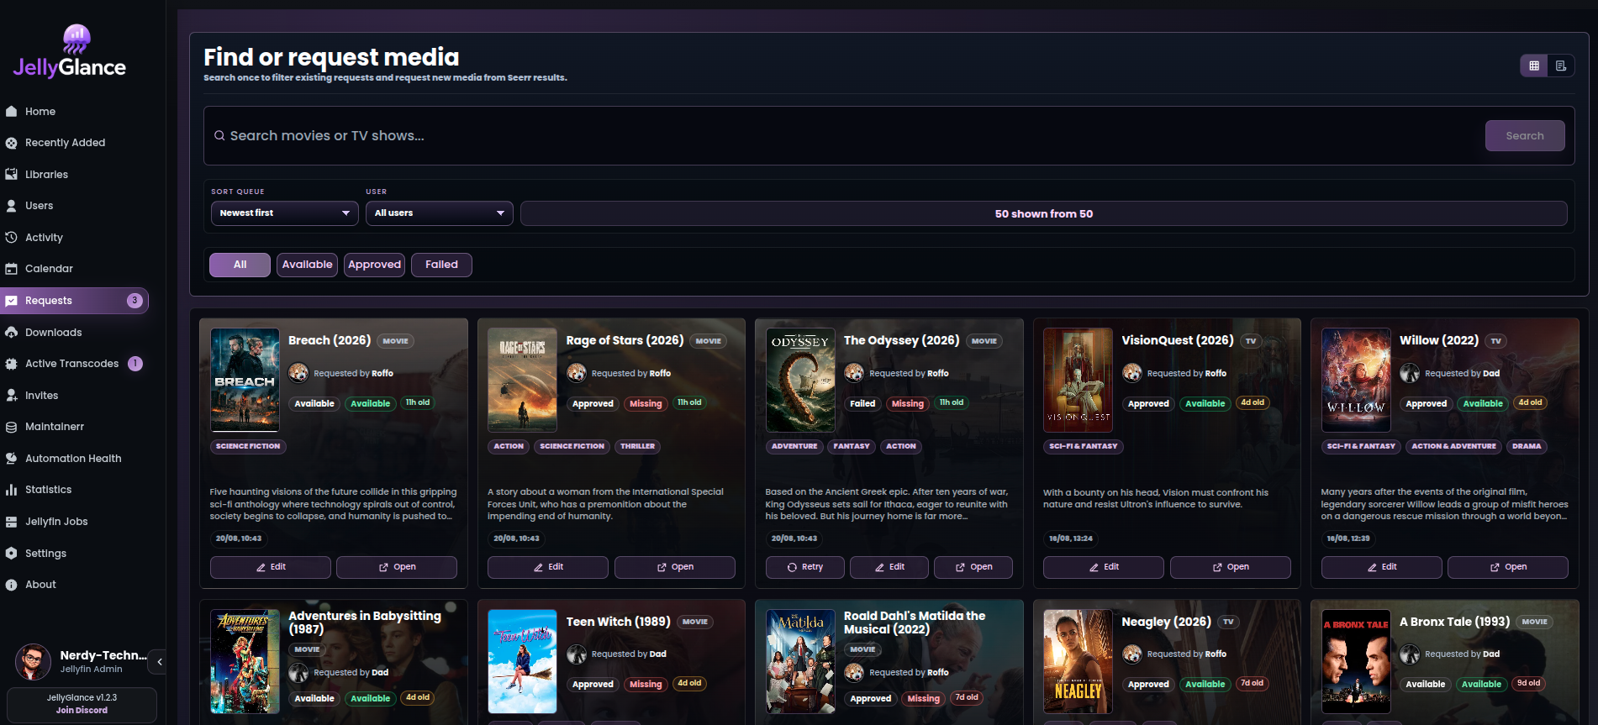Click the "SCI-FI & FANTASY" tag on VisionQuest
Screen dimensions: 1598x725
(1084, 446)
